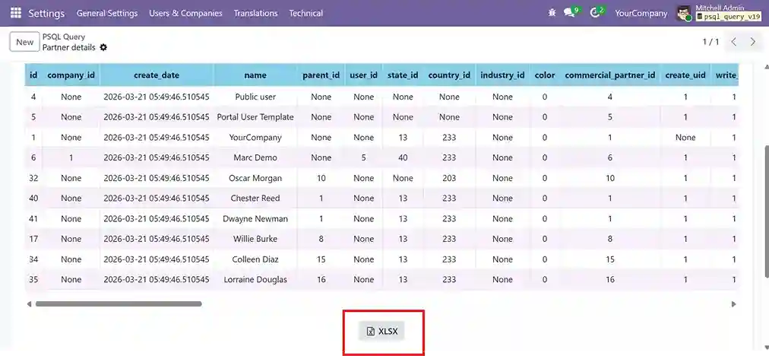
Task: Select the Oscar Morgan name cell
Action: pos(255,178)
